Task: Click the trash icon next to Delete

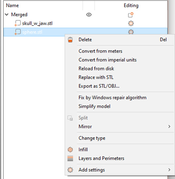Action: (70, 40)
